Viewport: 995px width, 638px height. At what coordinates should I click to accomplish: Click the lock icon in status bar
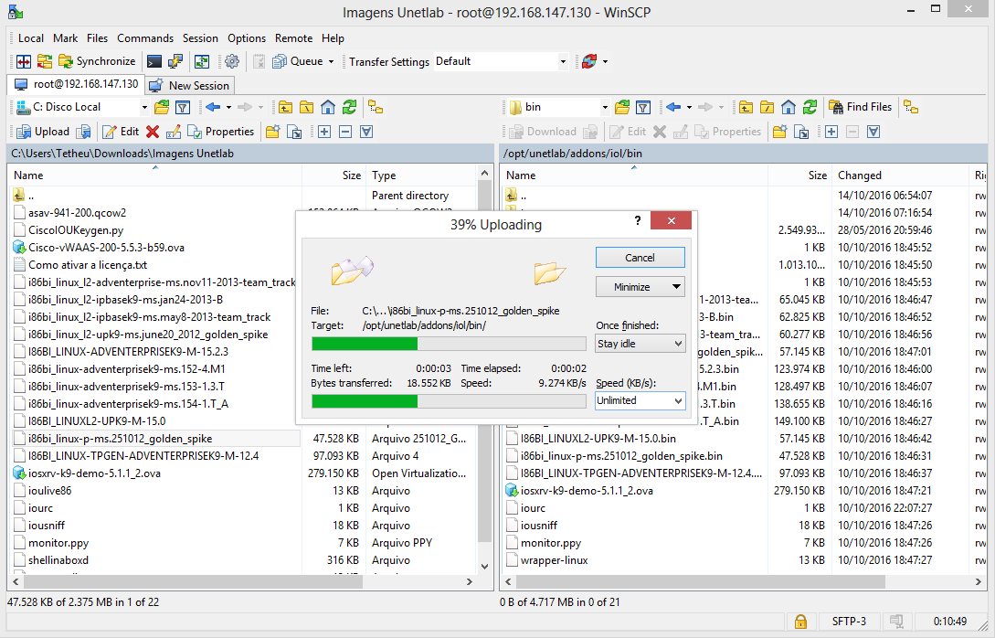[800, 622]
